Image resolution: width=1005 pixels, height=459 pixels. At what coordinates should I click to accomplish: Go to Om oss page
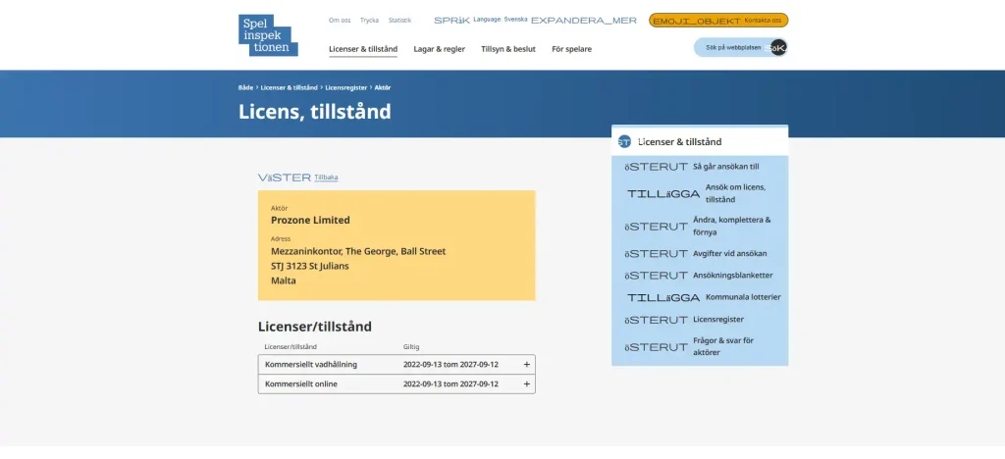340,21
